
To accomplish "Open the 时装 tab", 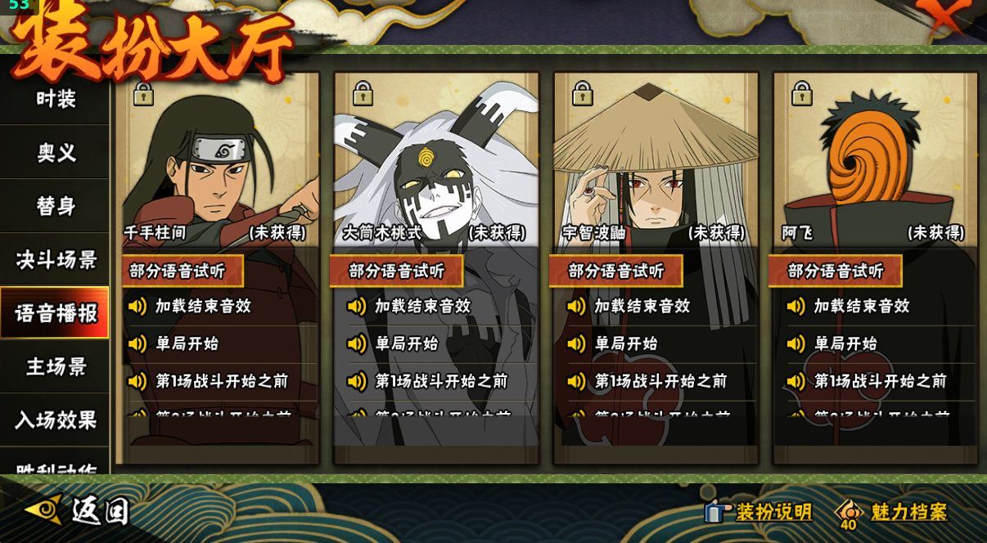I will coord(55,99).
